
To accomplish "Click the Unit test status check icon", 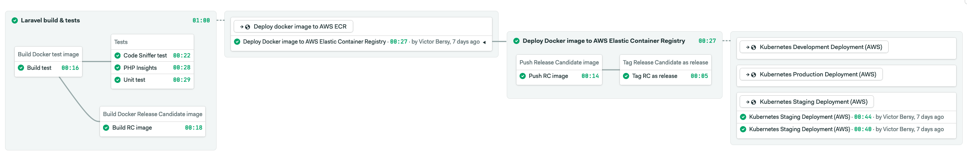I will pyautogui.click(x=117, y=80).
